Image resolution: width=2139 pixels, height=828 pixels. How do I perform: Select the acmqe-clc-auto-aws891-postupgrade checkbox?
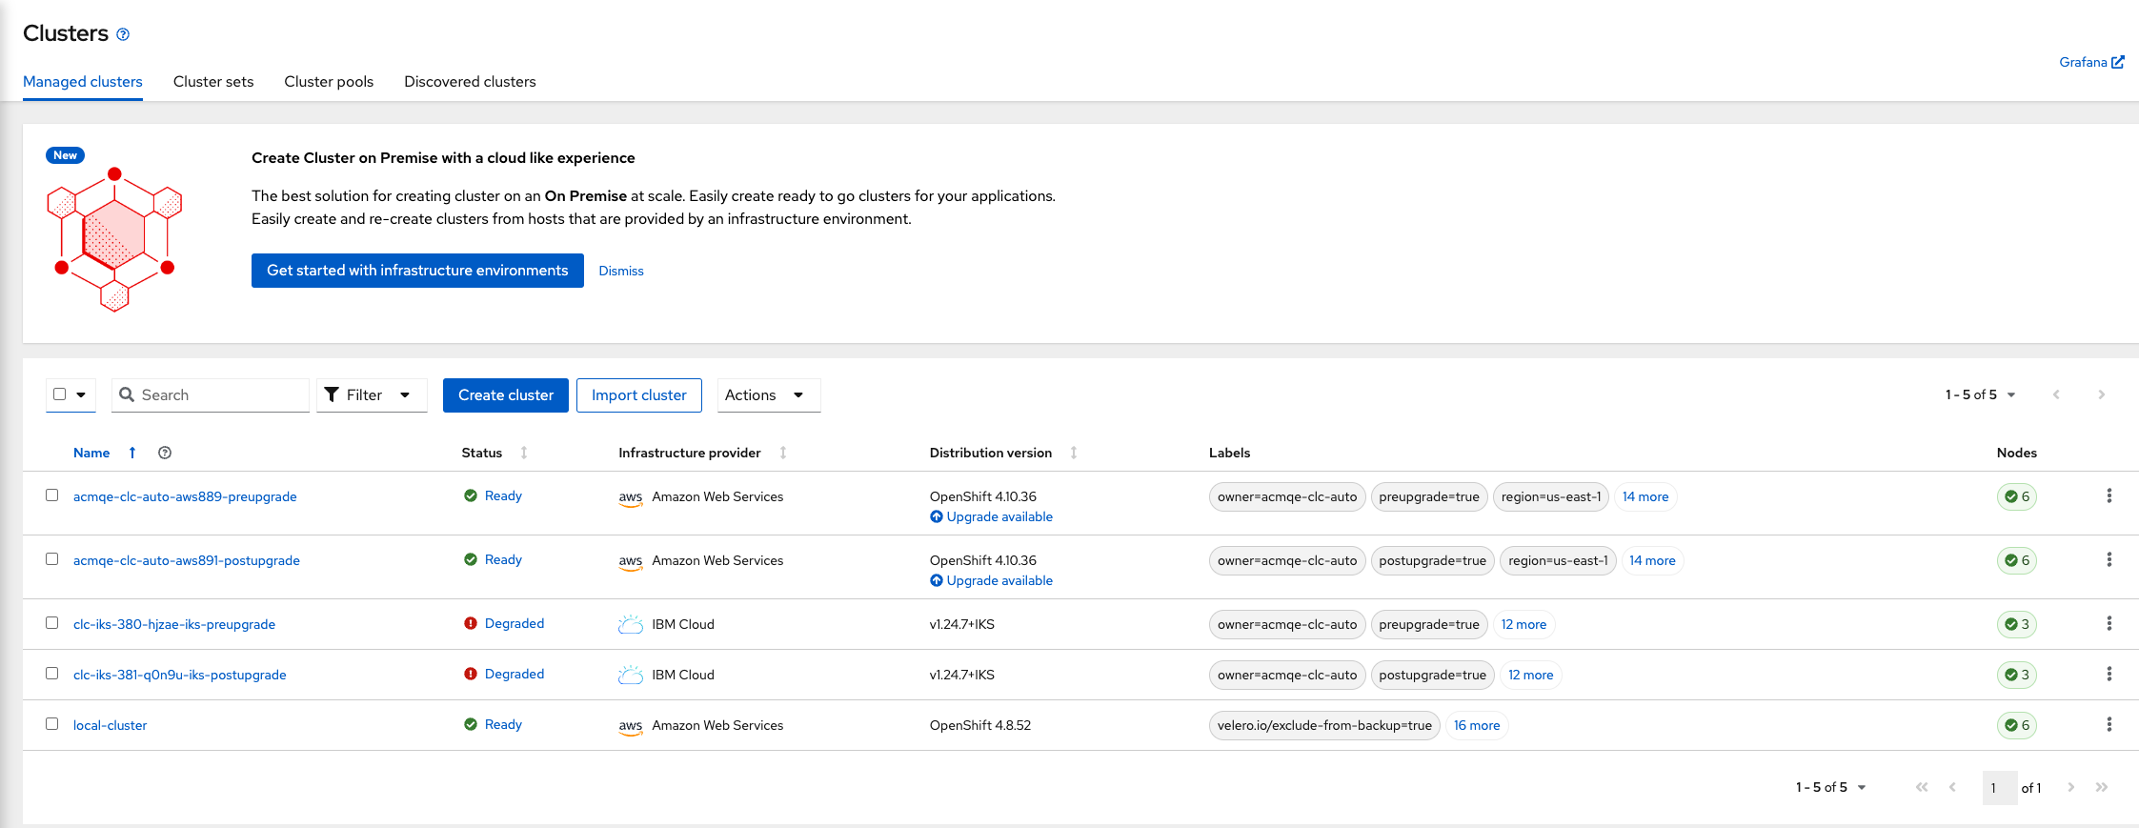tap(52, 559)
